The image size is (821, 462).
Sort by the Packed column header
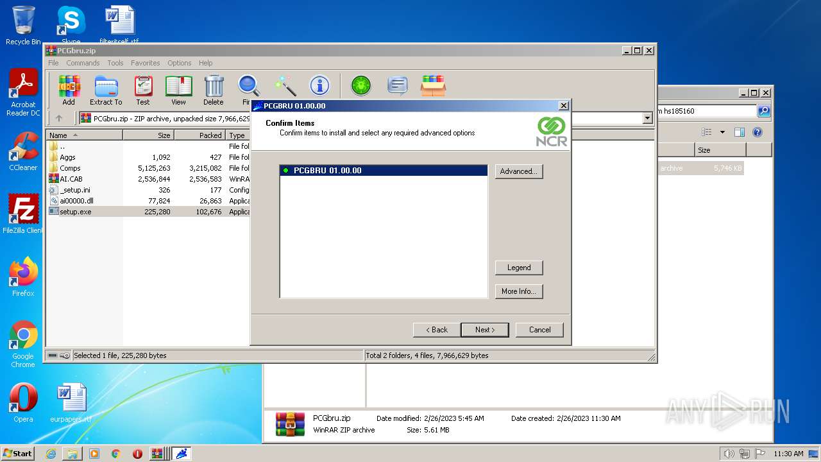(199, 135)
